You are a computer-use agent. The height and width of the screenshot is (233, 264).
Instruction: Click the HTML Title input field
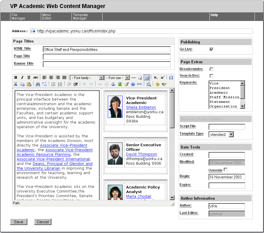coord(107,49)
